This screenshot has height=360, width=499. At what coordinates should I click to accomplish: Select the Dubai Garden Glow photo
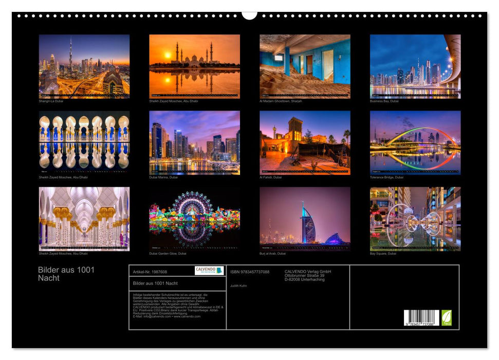(194, 219)
